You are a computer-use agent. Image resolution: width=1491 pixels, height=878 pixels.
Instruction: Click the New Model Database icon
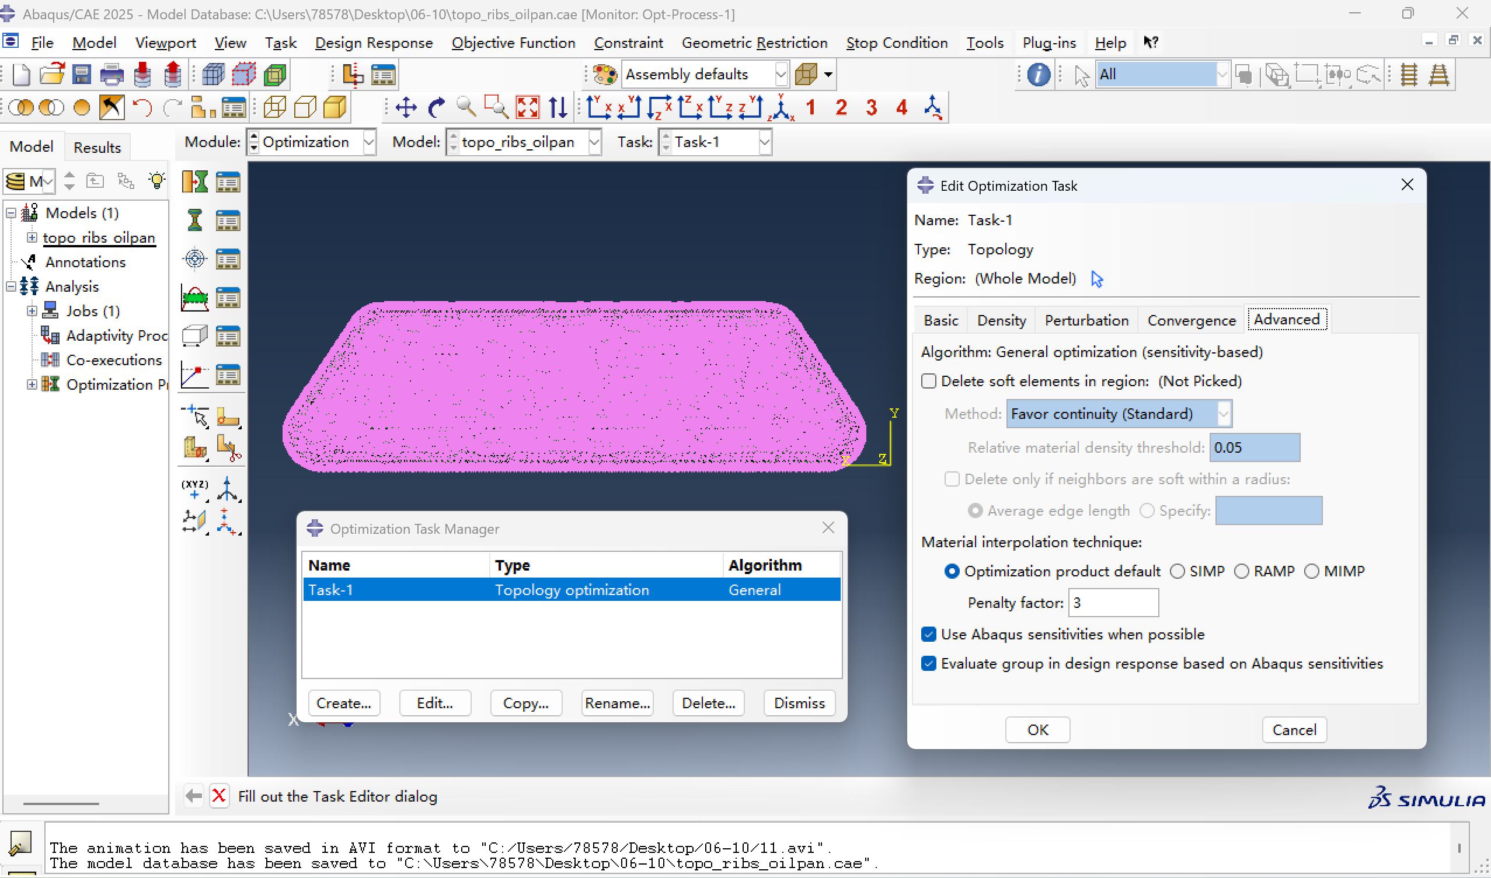(x=22, y=75)
